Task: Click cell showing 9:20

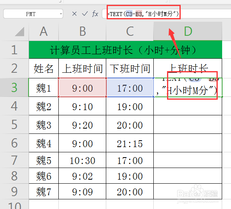Action: pos(82,125)
